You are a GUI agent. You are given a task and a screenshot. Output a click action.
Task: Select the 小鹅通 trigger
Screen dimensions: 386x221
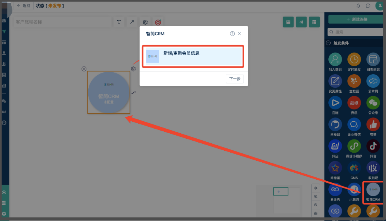(354, 192)
